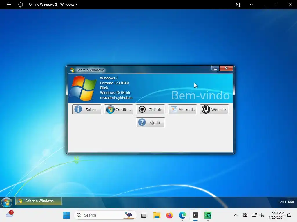Screen dimensions: 297x222
Task: Click the cast to device icon
Action: [x=238, y=5]
